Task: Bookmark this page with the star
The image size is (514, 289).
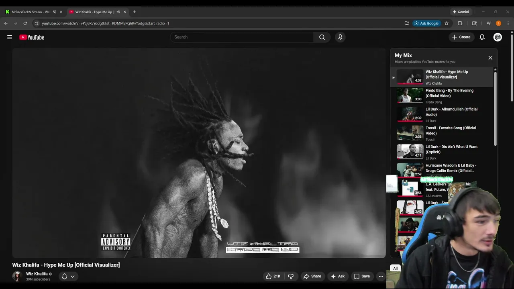Action: pos(447,23)
